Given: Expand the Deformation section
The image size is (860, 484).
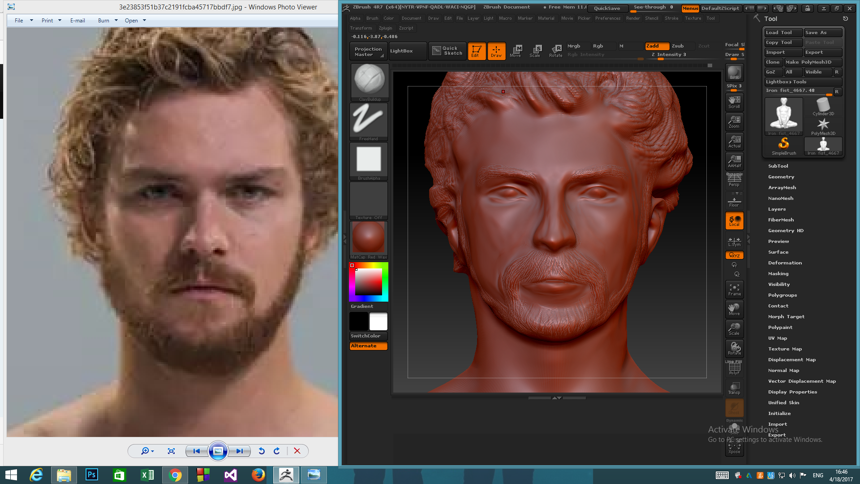Looking at the screenshot, I should (785, 263).
